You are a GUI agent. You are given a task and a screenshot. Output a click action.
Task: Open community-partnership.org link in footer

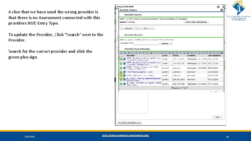click(x=125, y=135)
